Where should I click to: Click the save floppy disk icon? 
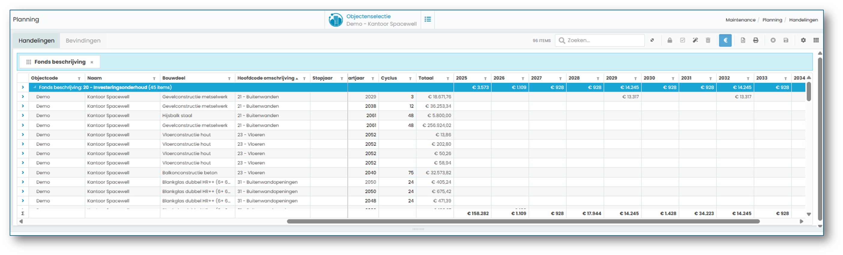pos(786,40)
